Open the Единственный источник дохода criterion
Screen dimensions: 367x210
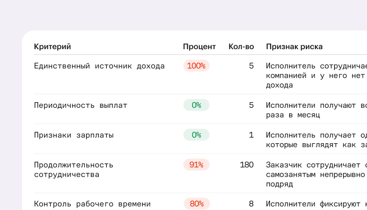(99, 66)
